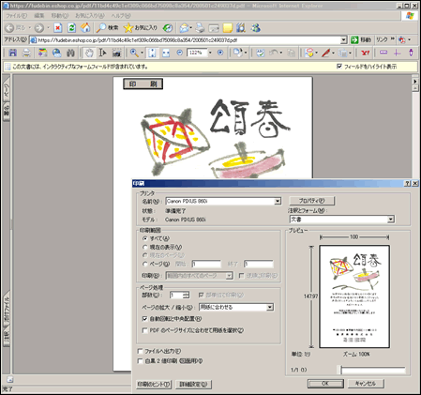Open the ファイル menu
This screenshot has height=395, width=421.
pyautogui.click(x=16, y=15)
